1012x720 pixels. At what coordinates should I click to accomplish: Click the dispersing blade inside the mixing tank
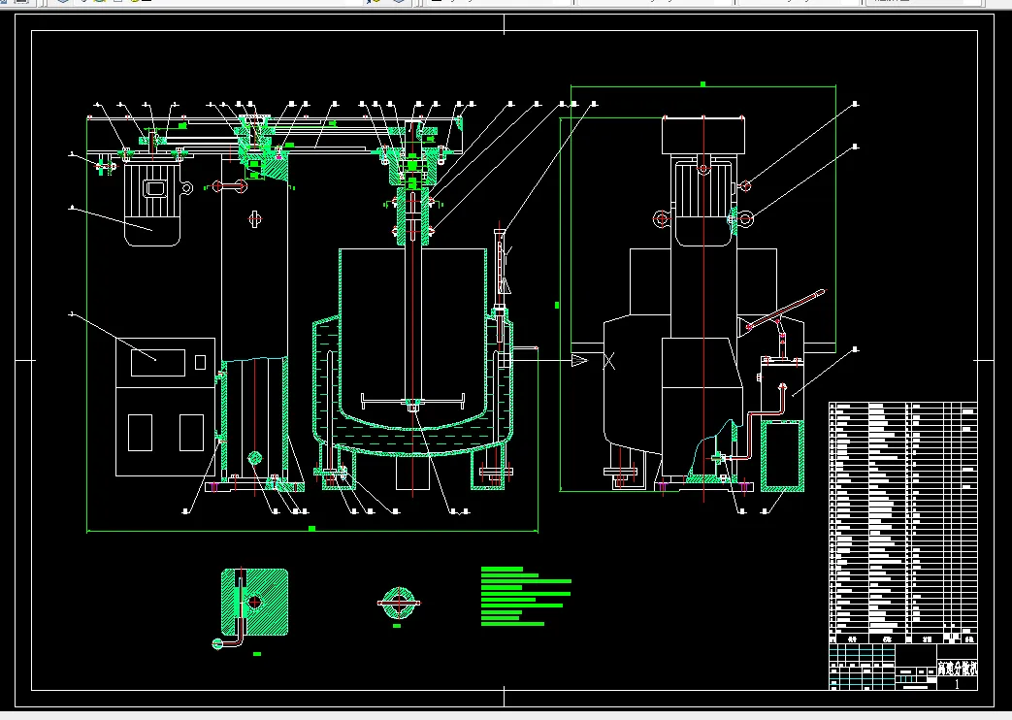click(413, 401)
